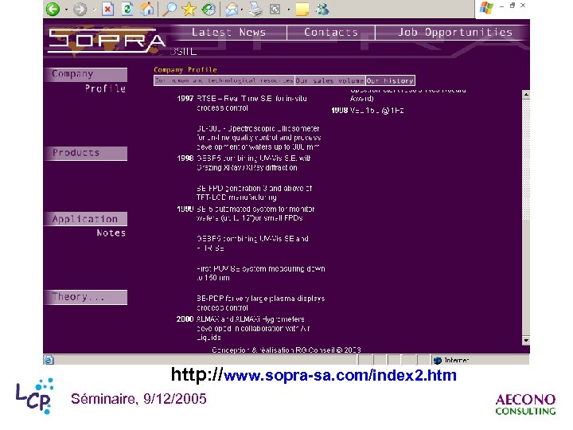Open Application Notes in the sidebar

click(86, 225)
